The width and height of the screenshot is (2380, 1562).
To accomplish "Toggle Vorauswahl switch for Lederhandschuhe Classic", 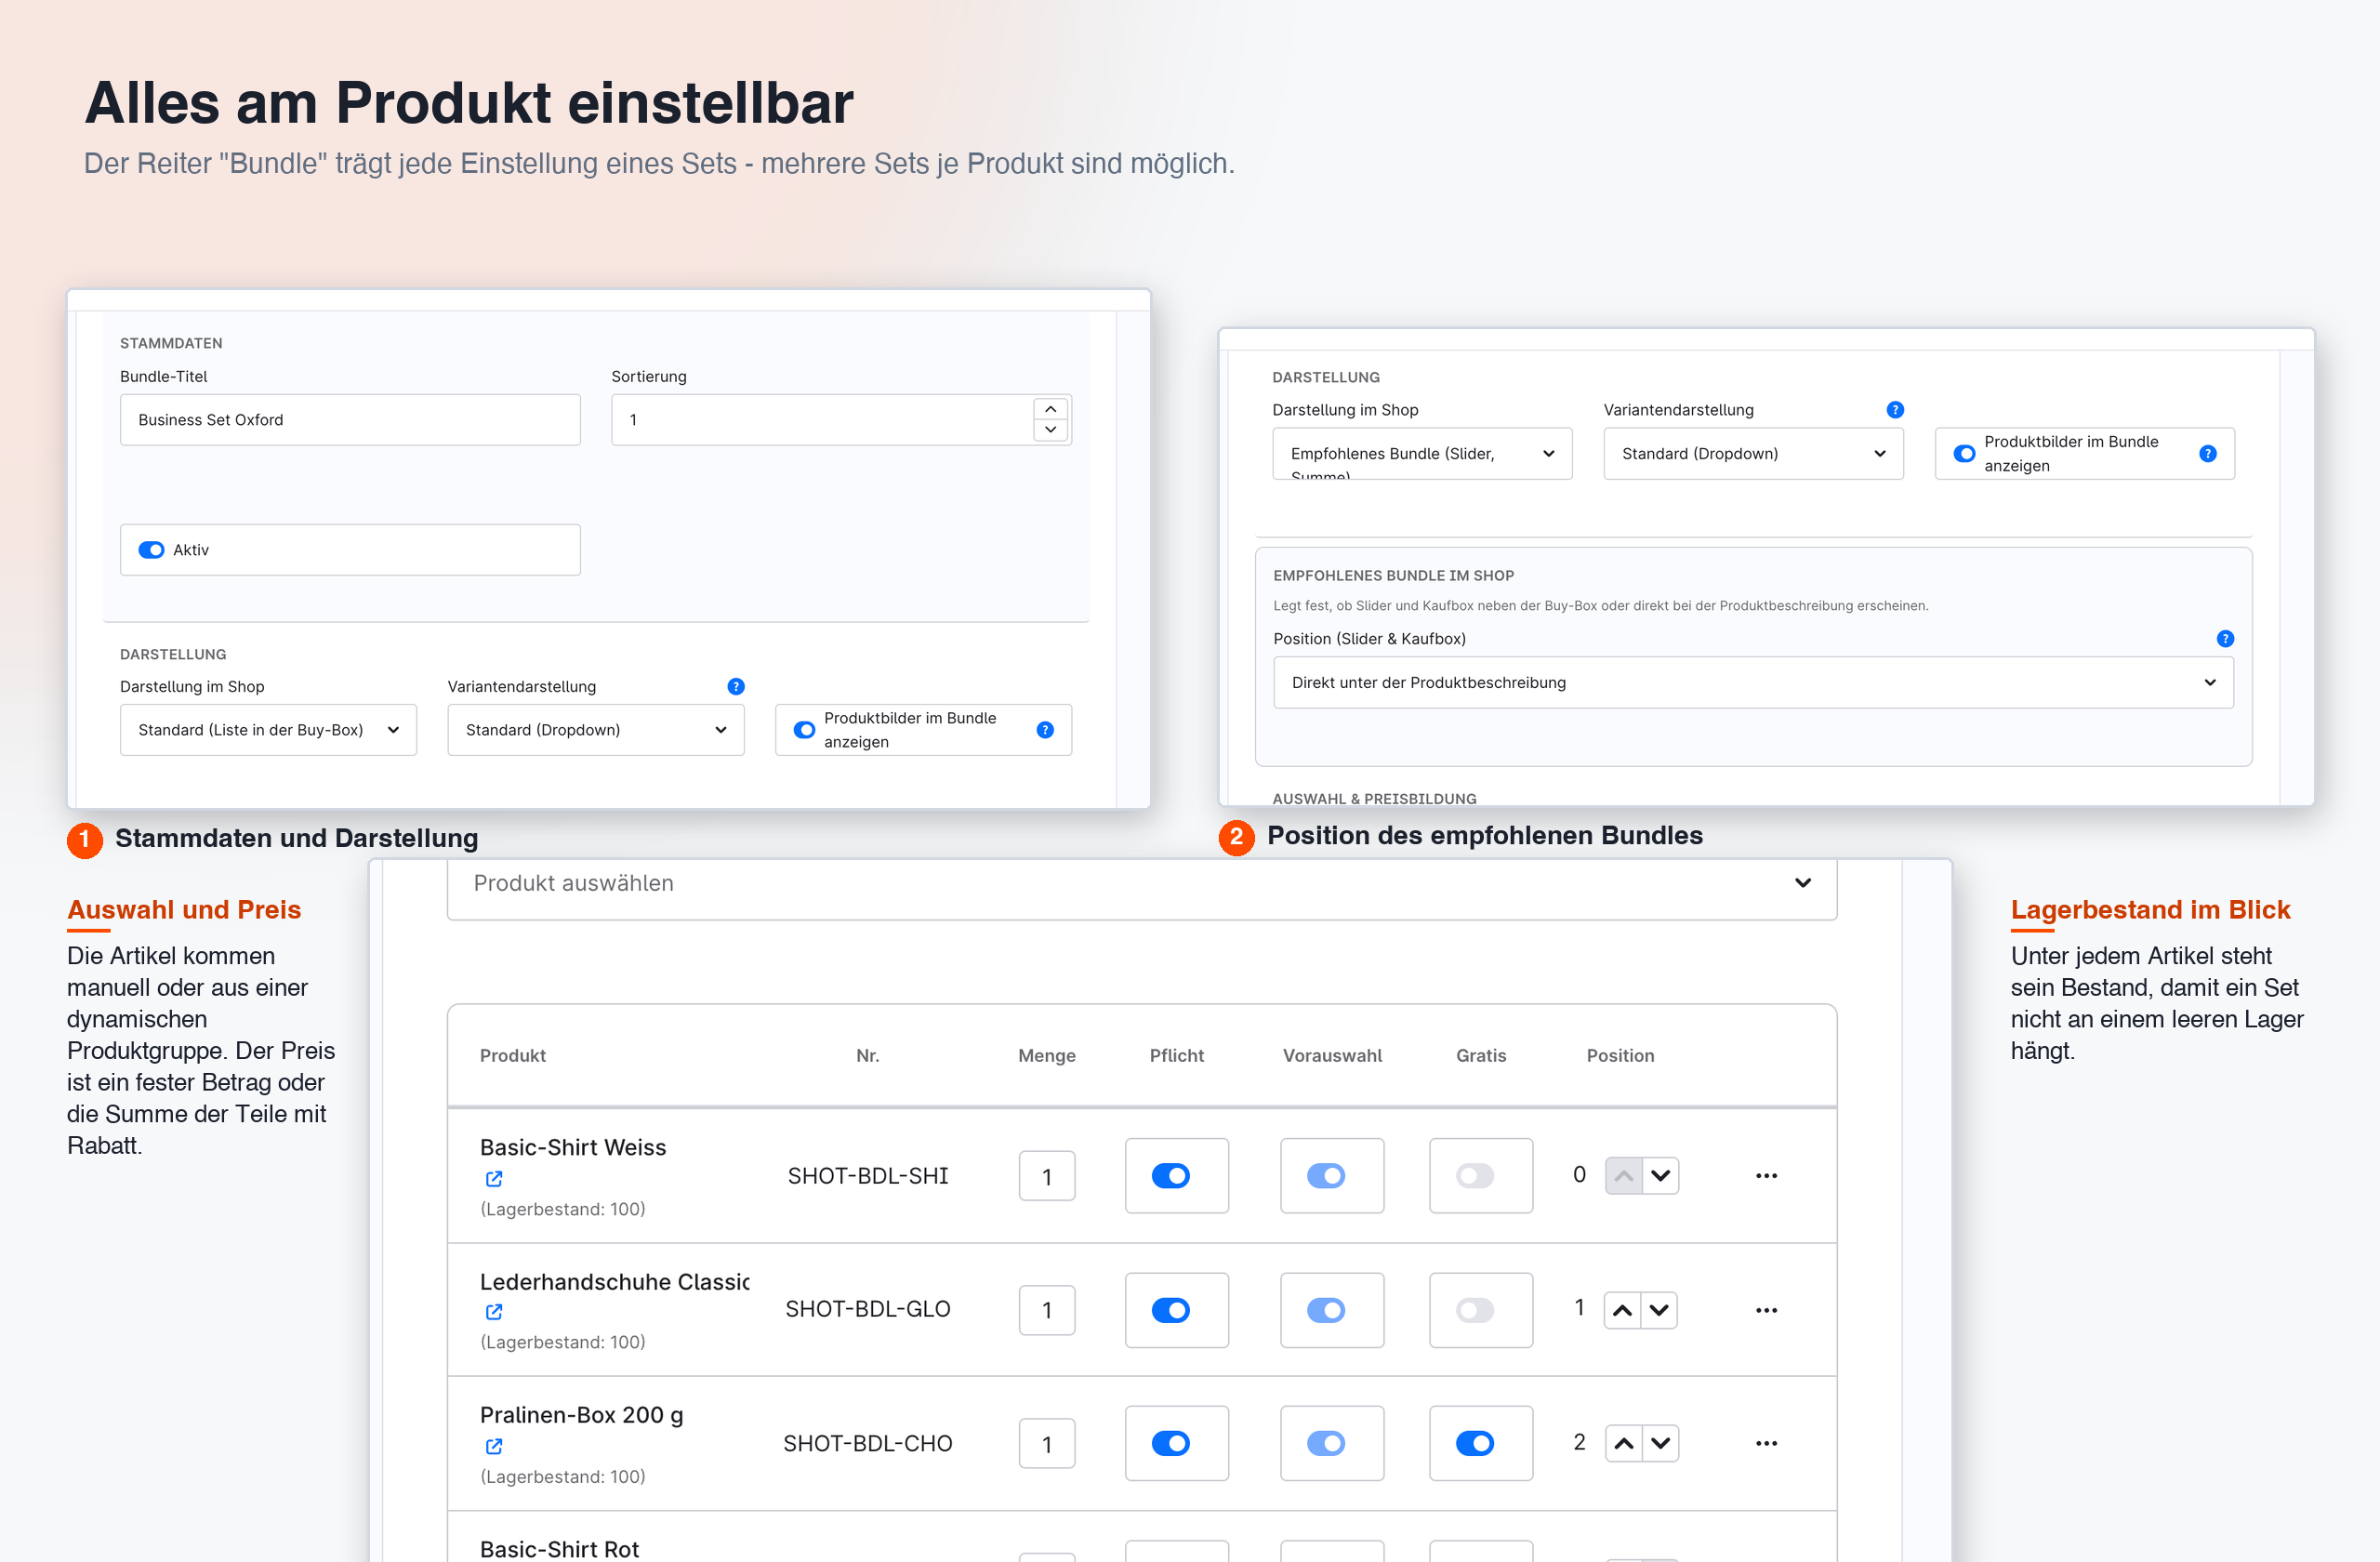I will coord(1326,1310).
